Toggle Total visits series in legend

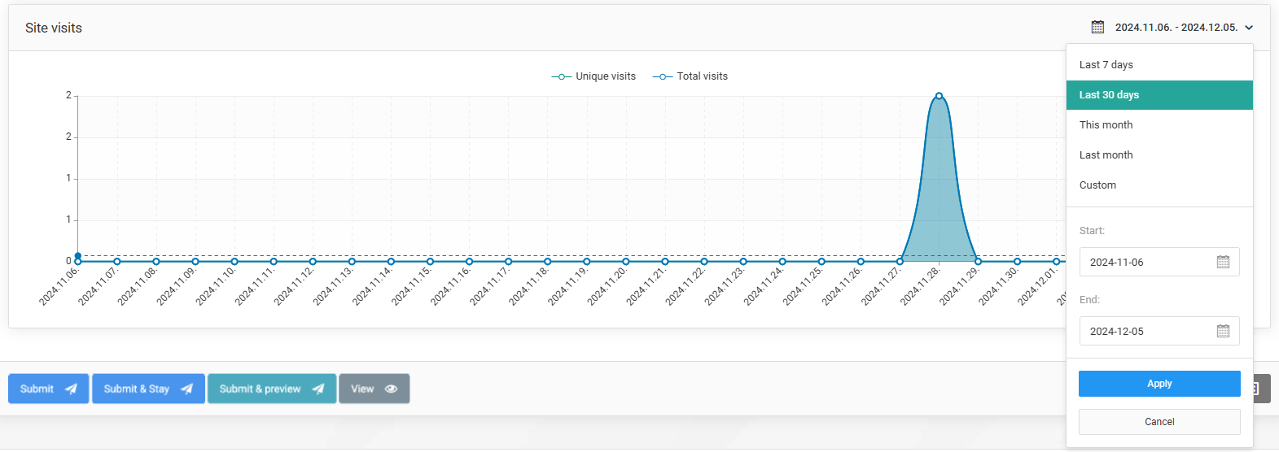click(691, 76)
